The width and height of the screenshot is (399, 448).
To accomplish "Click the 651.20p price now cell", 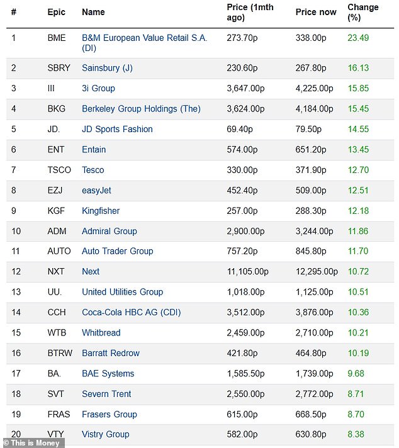I will [x=311, y=149].
